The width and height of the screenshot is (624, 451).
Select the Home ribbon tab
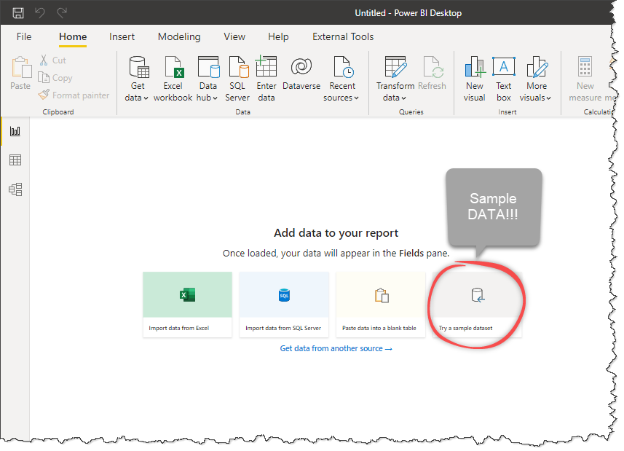coord(73,36)
